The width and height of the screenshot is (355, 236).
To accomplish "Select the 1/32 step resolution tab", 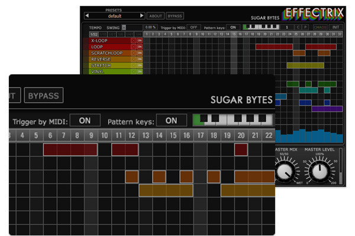I will (94, 34).
